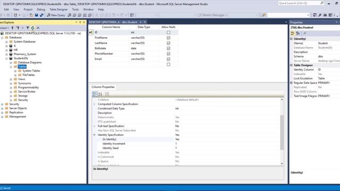Switch Properties panel to Alphabetical sort
The height and width of the screenshot is (191, 340).
click(298, 33)
